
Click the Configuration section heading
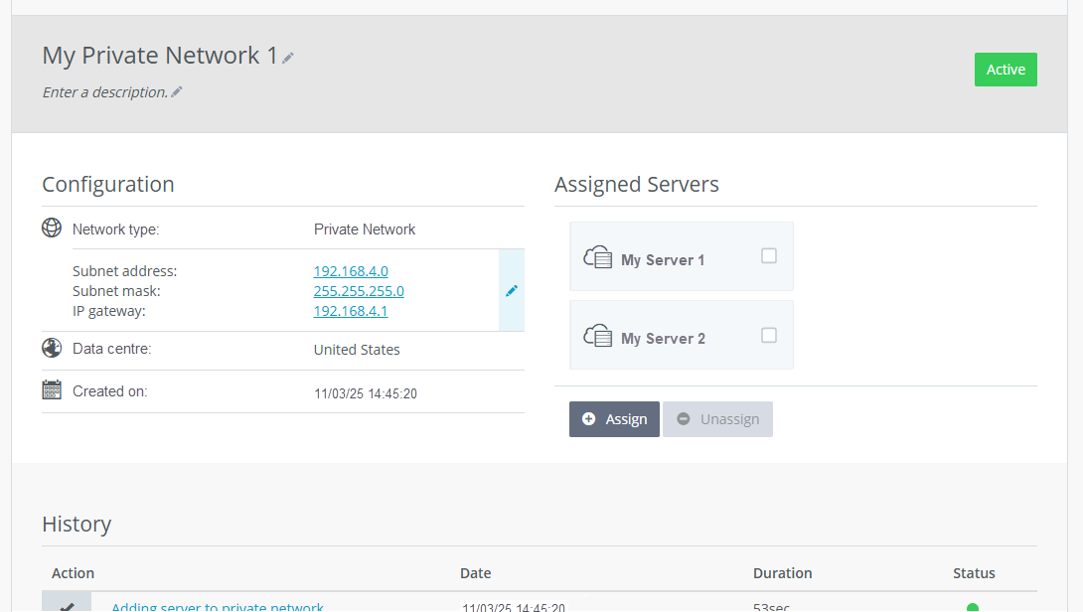click(108, 185)
